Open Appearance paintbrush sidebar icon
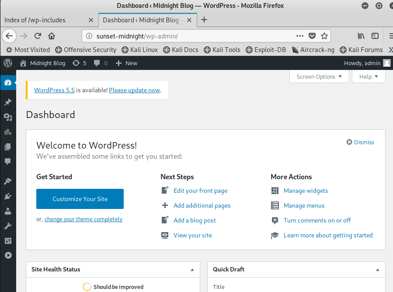Viewport: 393px width, 292px height. 8,181
